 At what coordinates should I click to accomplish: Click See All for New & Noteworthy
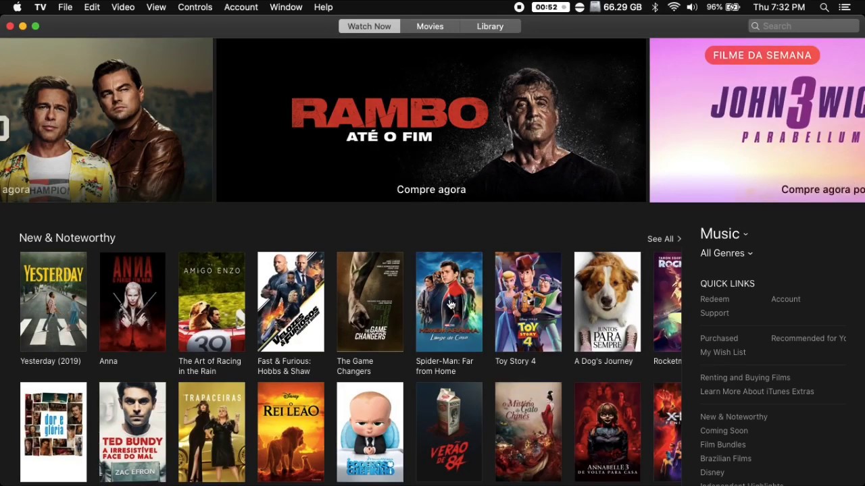664,239
